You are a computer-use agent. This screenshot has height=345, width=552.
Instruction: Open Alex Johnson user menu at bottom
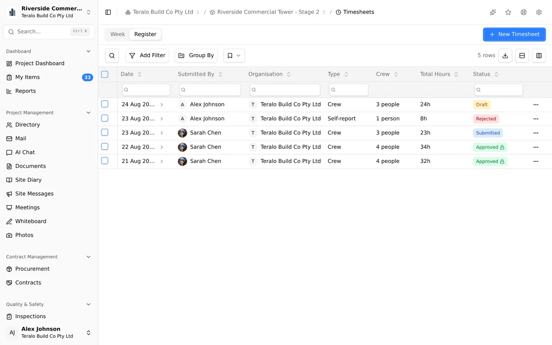49,332
